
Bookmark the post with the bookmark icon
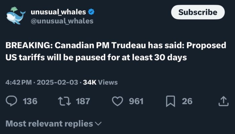[x=171, y=101]
